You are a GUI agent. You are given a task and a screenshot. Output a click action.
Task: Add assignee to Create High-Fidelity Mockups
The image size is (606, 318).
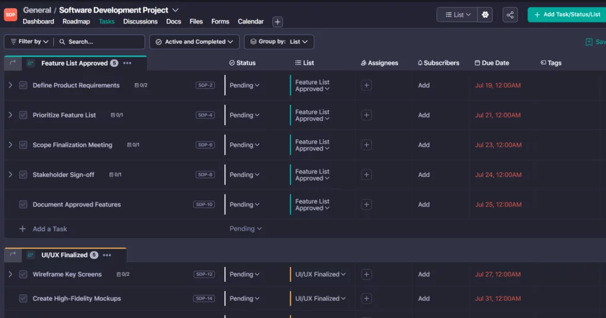click(366, 298)
